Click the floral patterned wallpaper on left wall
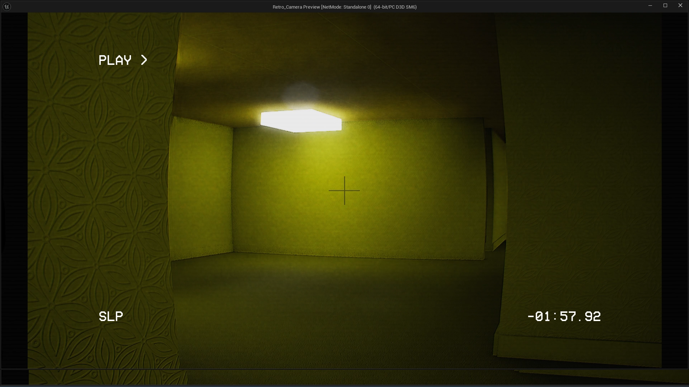The image size is (689, 387). (x=97, y=186)
